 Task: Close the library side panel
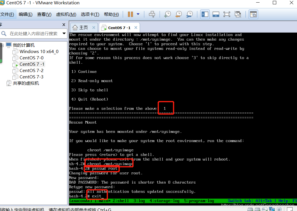pyautogui.click(x=64, y=25)
